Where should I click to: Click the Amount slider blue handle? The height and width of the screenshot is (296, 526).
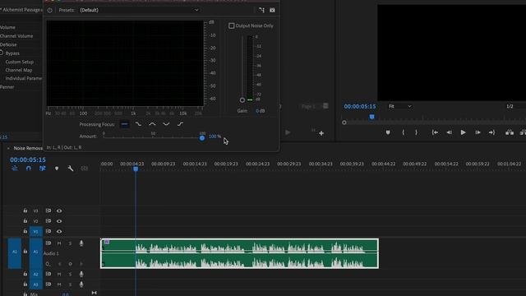[x=202, y=138]
